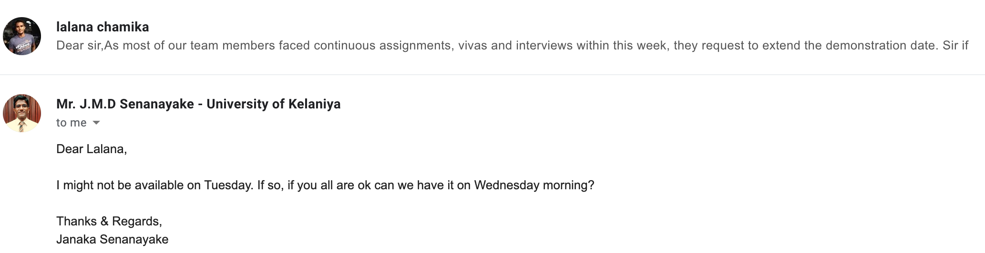Click "Dear sir," at the snippet start
Screen dimensions: 985x253
point(80,46)
